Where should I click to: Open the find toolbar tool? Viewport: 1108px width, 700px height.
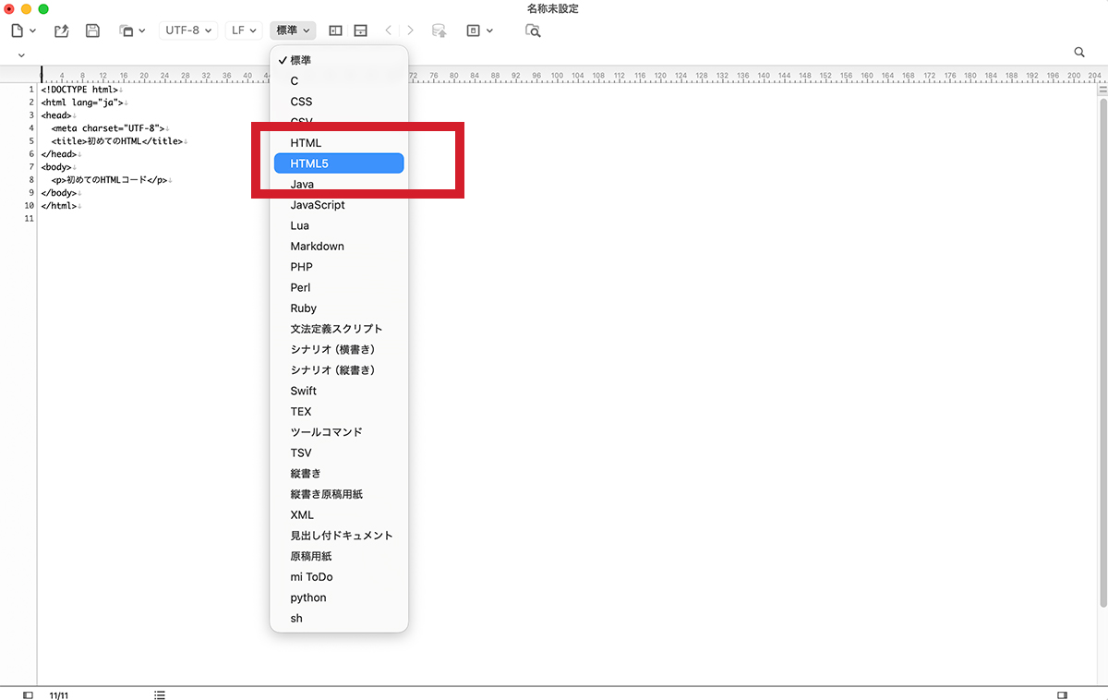(x=534, y=30)
